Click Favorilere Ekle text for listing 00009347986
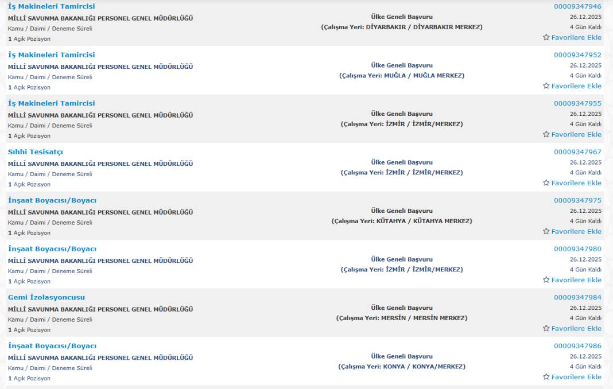This screenshot has height=389, width=613. (576, 377)
